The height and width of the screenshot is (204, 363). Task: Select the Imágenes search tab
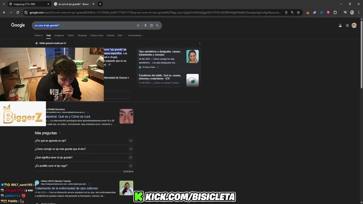[x=59, y=35]
